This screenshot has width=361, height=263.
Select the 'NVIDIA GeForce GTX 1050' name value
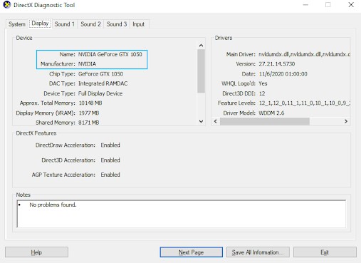110,54
